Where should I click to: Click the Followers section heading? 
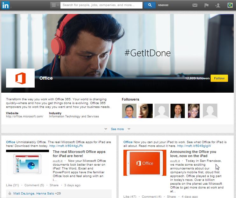(130, 99)
